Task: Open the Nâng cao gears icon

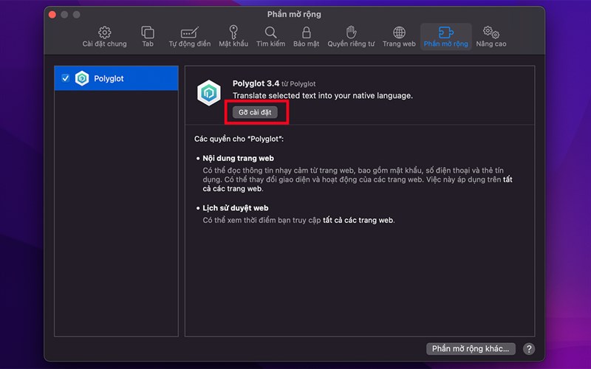Action: pos(491,32)
